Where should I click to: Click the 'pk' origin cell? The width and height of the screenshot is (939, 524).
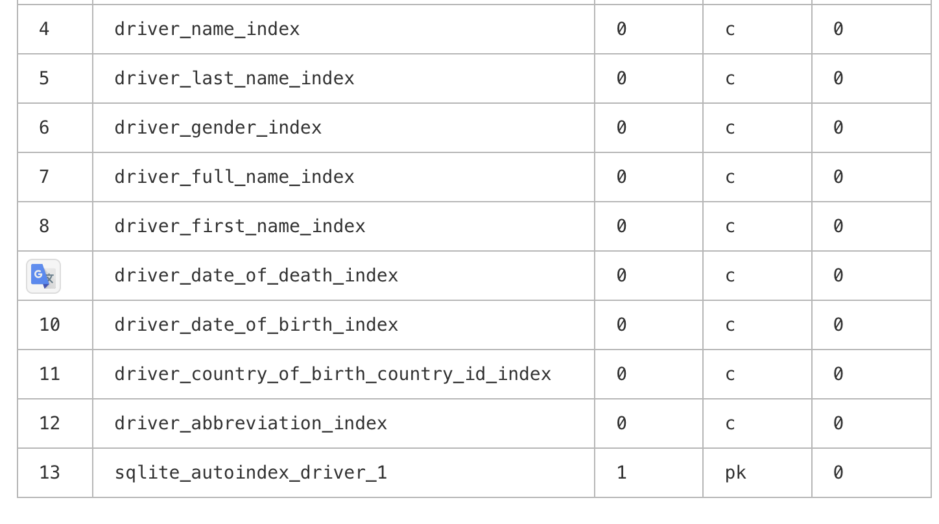[x=735, y=473]
